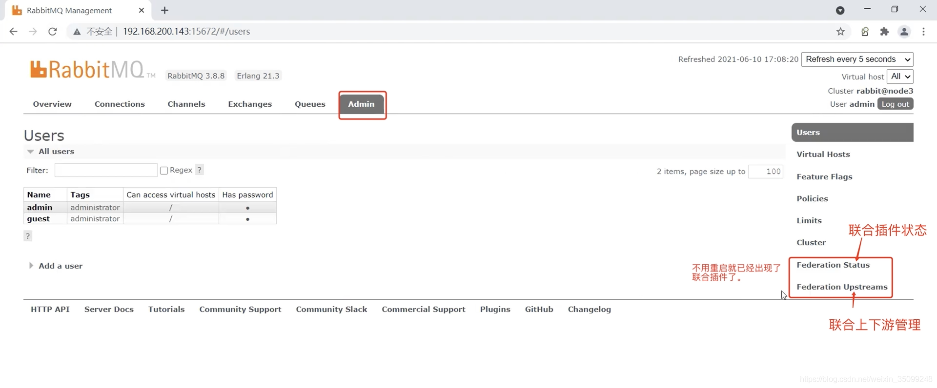937x388 pixels.
Task: Open the browser extensions puzzle icon
Action: (884, 32)
